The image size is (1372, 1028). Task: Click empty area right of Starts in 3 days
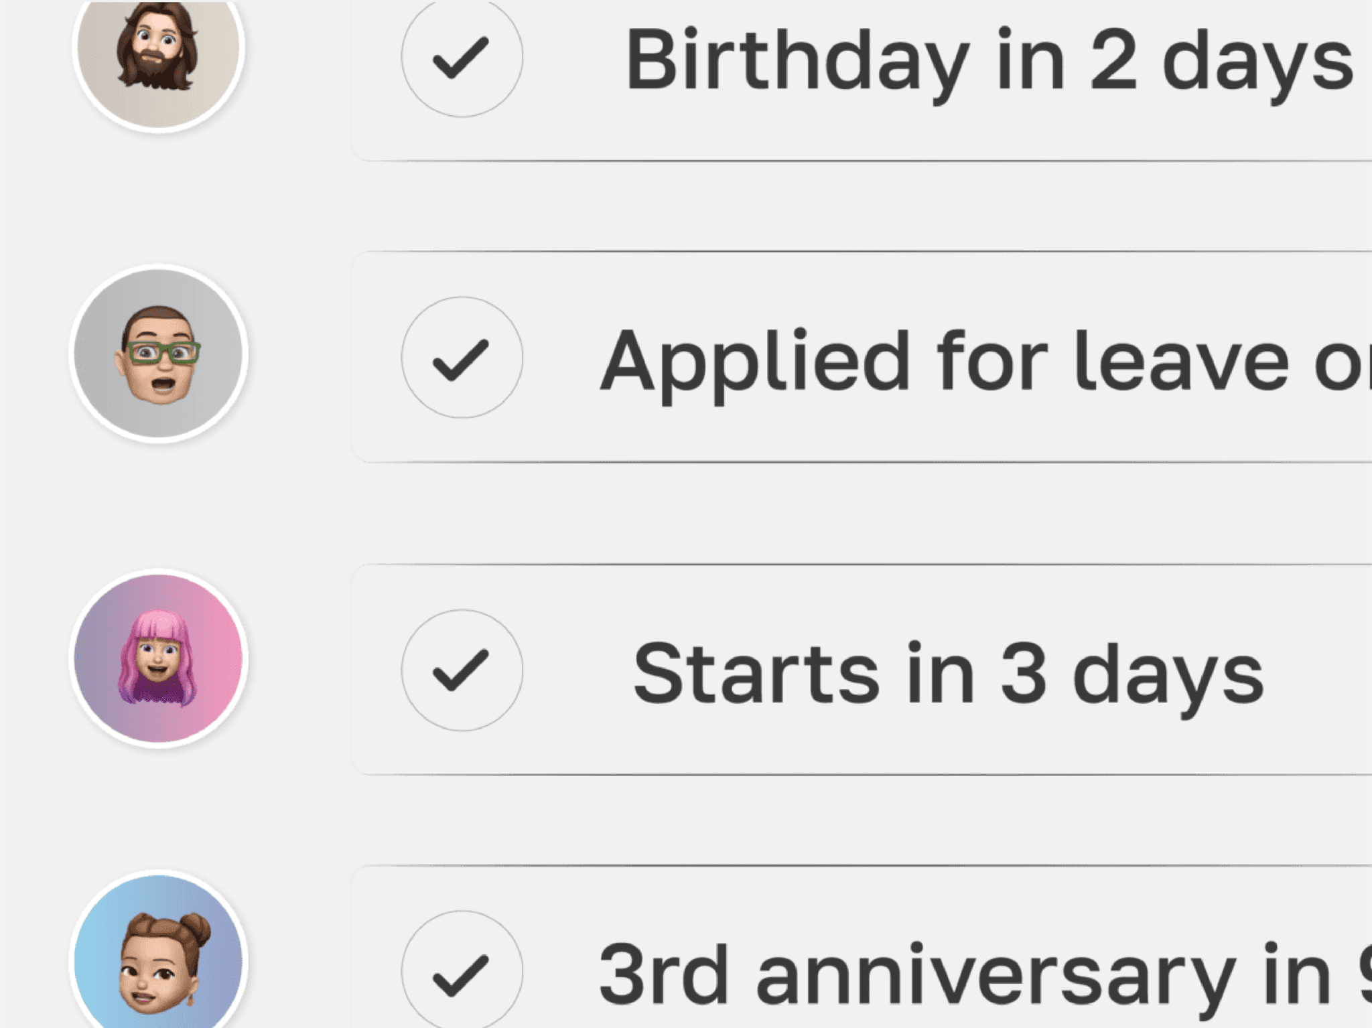[x=1320, y=670]
